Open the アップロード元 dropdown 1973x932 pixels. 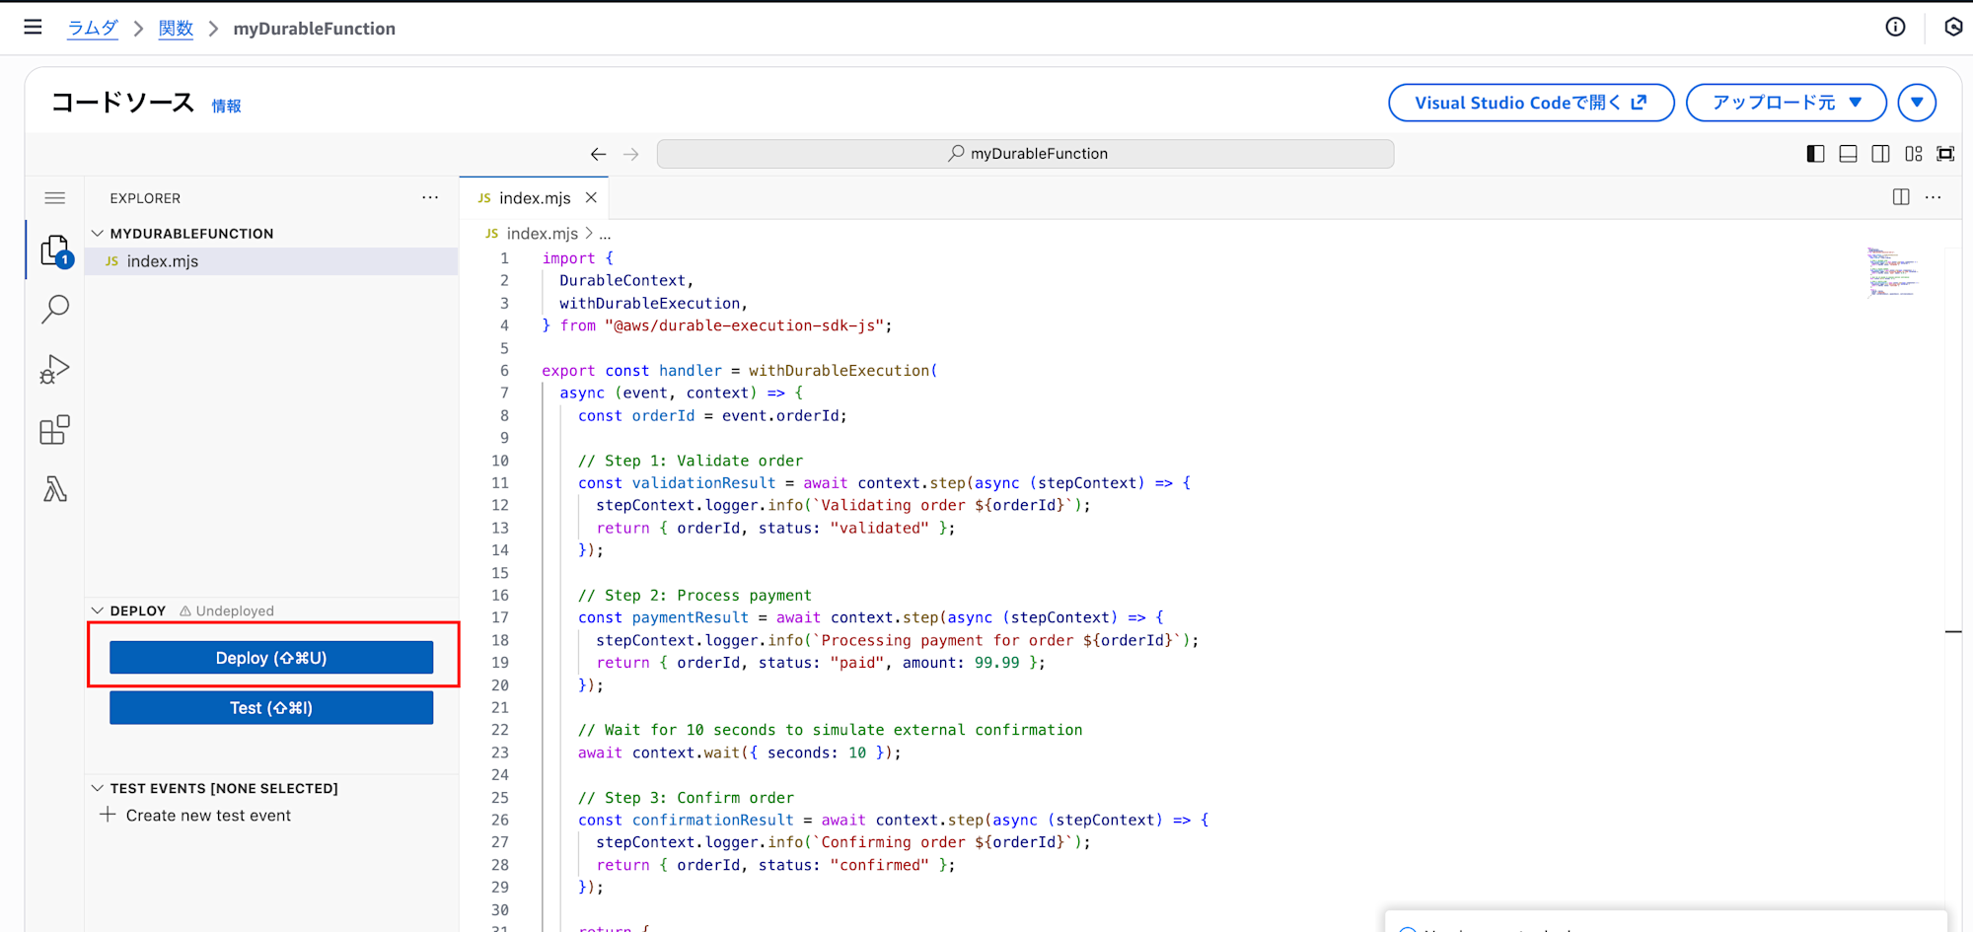tap(1786, 103)
